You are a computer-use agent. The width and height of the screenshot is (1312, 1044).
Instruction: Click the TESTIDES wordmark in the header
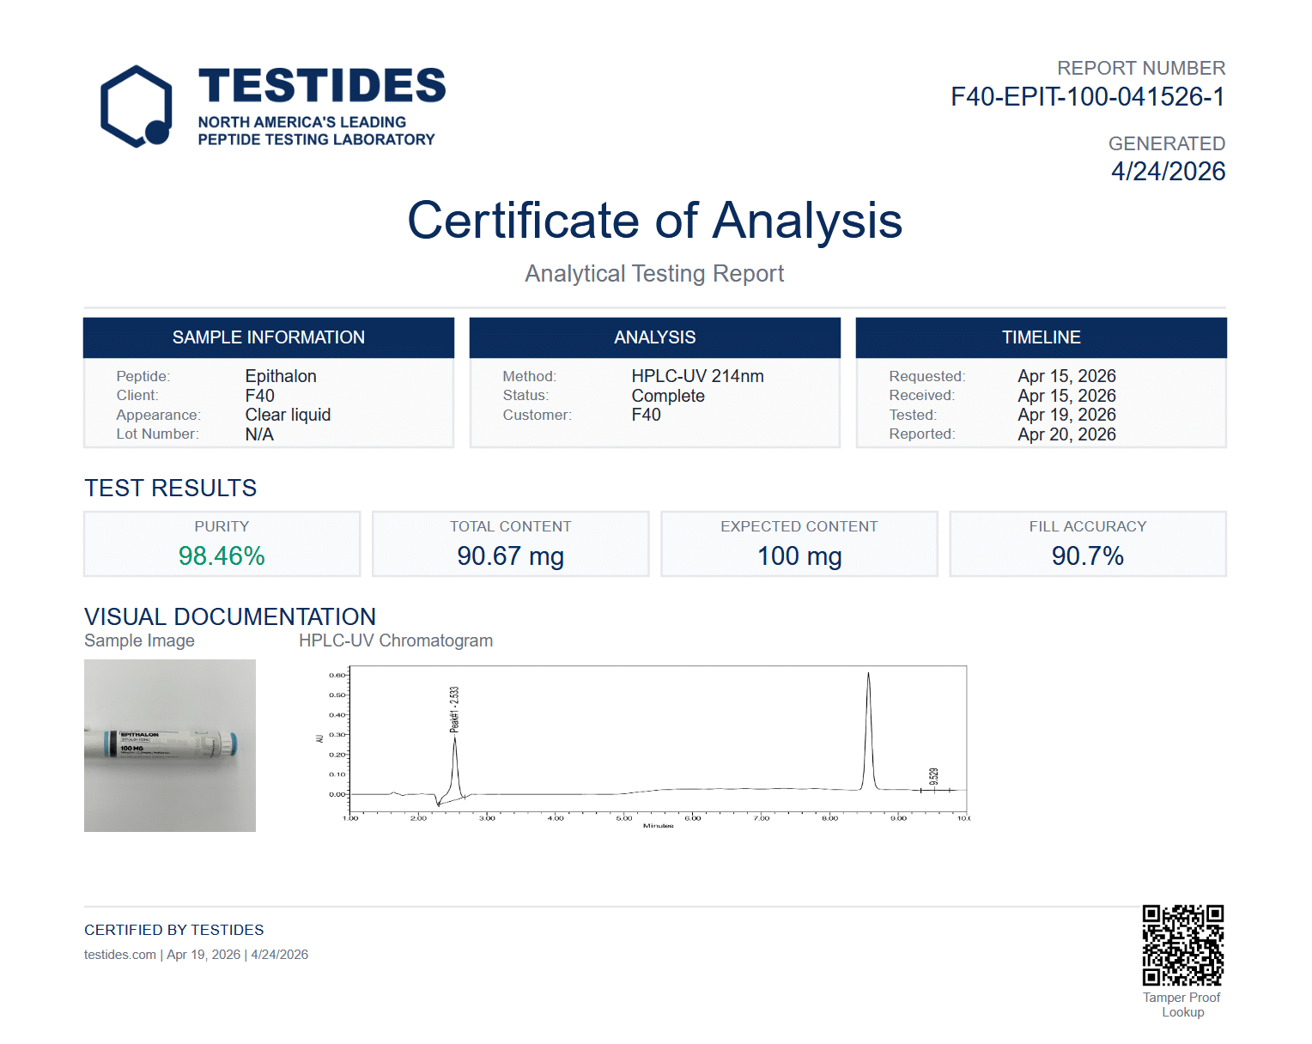pyautogui.click(x=322, y=86)
